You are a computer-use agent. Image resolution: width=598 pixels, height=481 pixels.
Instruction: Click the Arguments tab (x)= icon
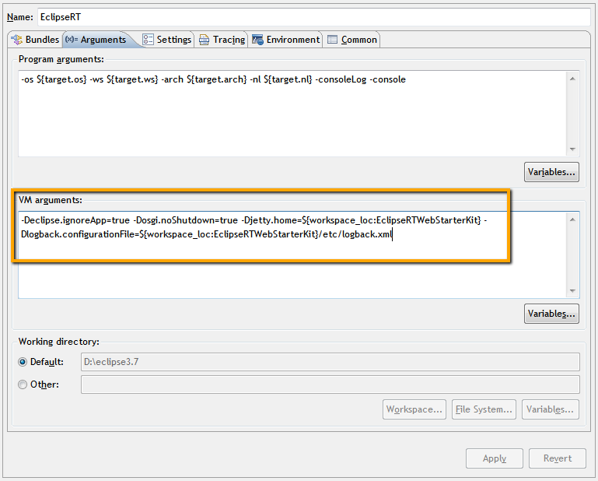(72, 40)
